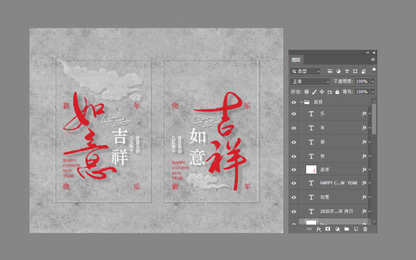Filter layers by pixel layer icon

330,71
